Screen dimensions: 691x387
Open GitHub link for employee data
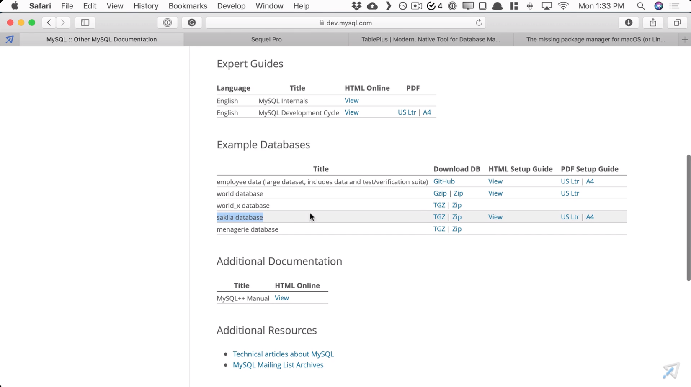pyautogui.click(x=444, y=181)
